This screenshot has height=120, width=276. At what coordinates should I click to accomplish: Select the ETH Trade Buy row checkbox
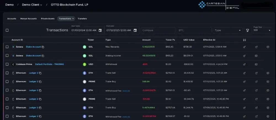pos(7,108)
